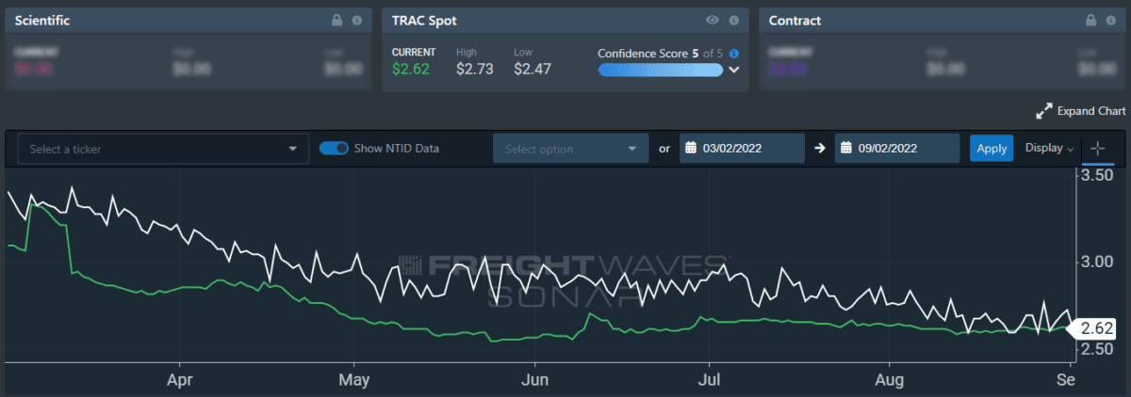
Task: Click the Contract panel title
Action: click(x=795, y=20)
